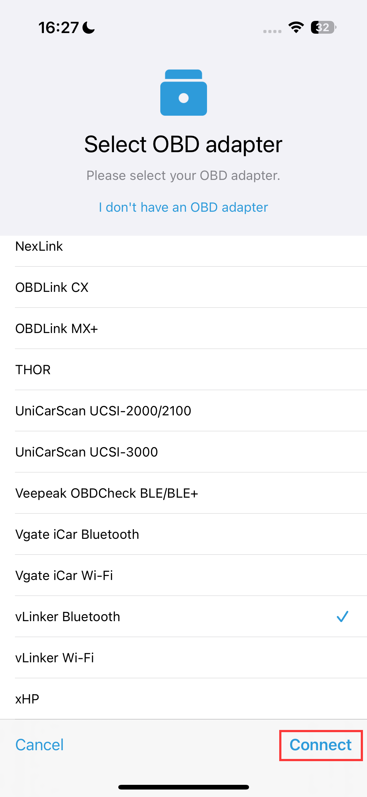Tap the Do Not Disturb moon icon

89,27
